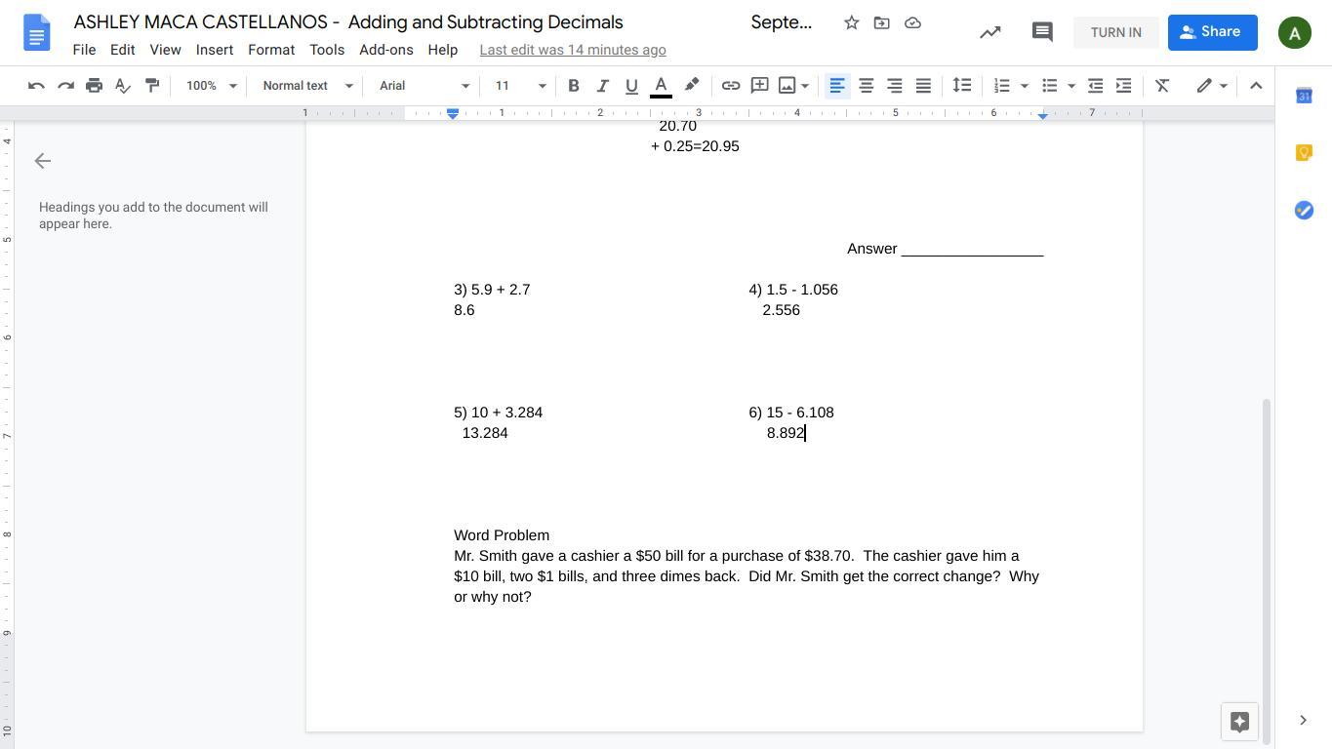Toggle Italic formatting
This screenshot has height=749, width=1332.
602,86
